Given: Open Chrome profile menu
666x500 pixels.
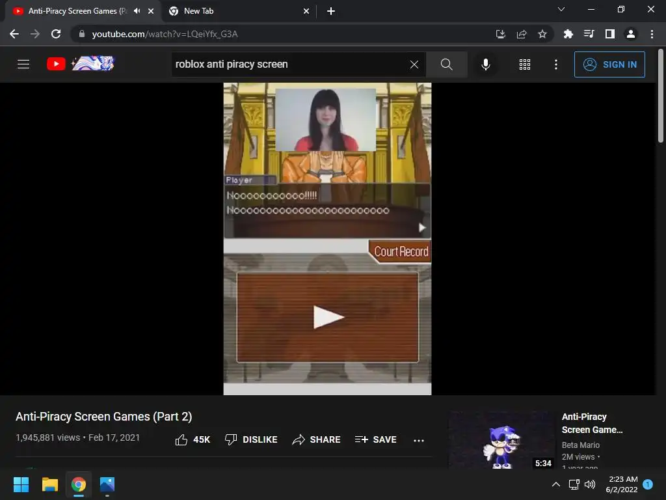Looking at the screenshot, I should coord(631,34).
